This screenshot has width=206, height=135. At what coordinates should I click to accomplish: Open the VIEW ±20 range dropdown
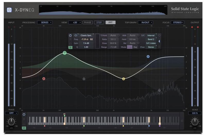coord(75,22)
